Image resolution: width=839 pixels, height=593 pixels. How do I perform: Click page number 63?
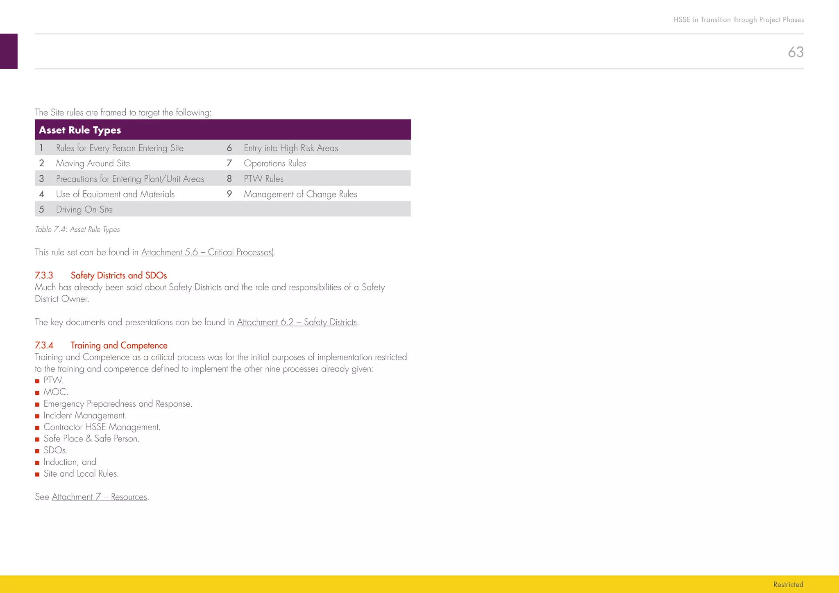click(x=795, y=52)
